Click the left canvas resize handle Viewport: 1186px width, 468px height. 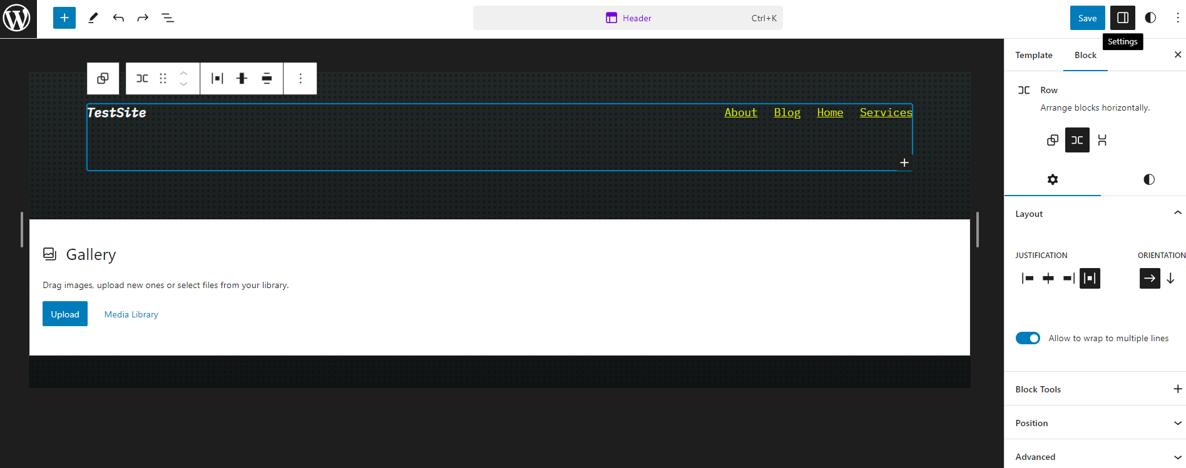coord(22,229)
